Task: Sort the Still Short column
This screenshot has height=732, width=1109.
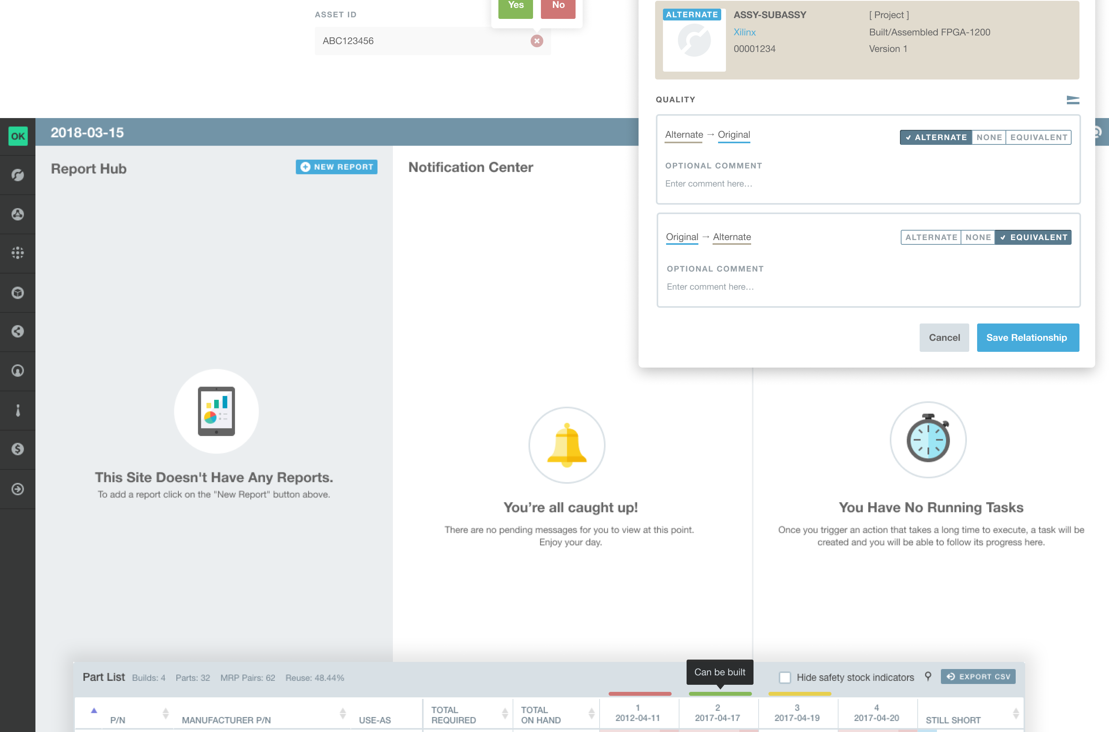Action: [x=1016, y=714]
